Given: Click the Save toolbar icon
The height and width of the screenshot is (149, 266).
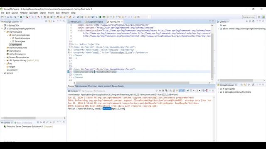Looking at the screenshot, I should pyautogui.click(x=8, y=17).
